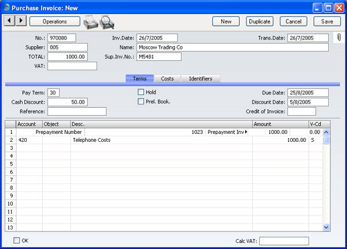Open the Identifiers tab
This screenshot has height=249, width=347.
pos(200,78)
